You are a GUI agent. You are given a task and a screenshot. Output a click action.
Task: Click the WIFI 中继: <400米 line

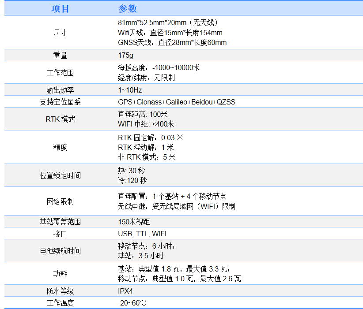click(146, 124)
